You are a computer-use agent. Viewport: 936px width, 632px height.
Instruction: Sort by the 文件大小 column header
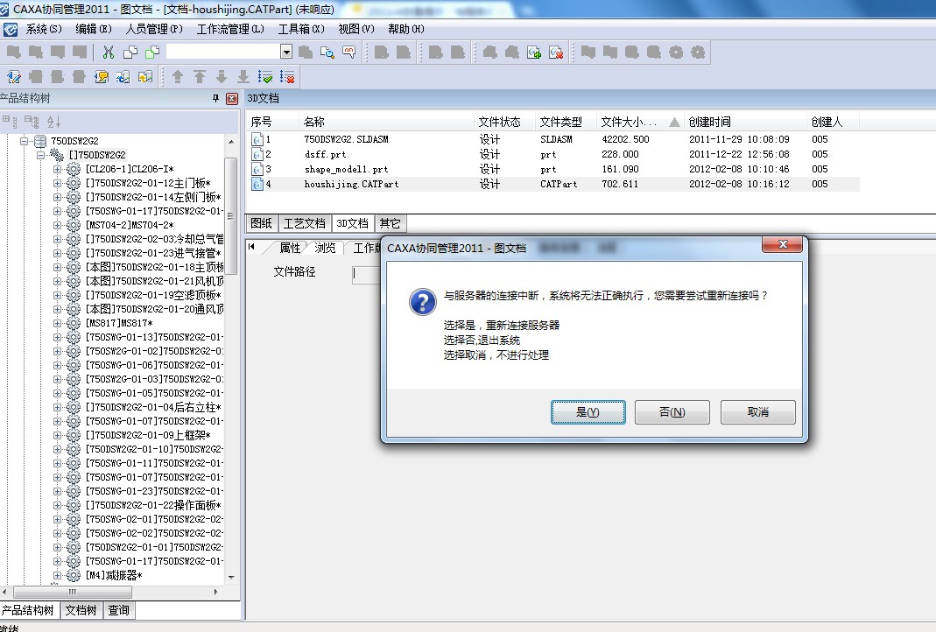tap(640, 122)
